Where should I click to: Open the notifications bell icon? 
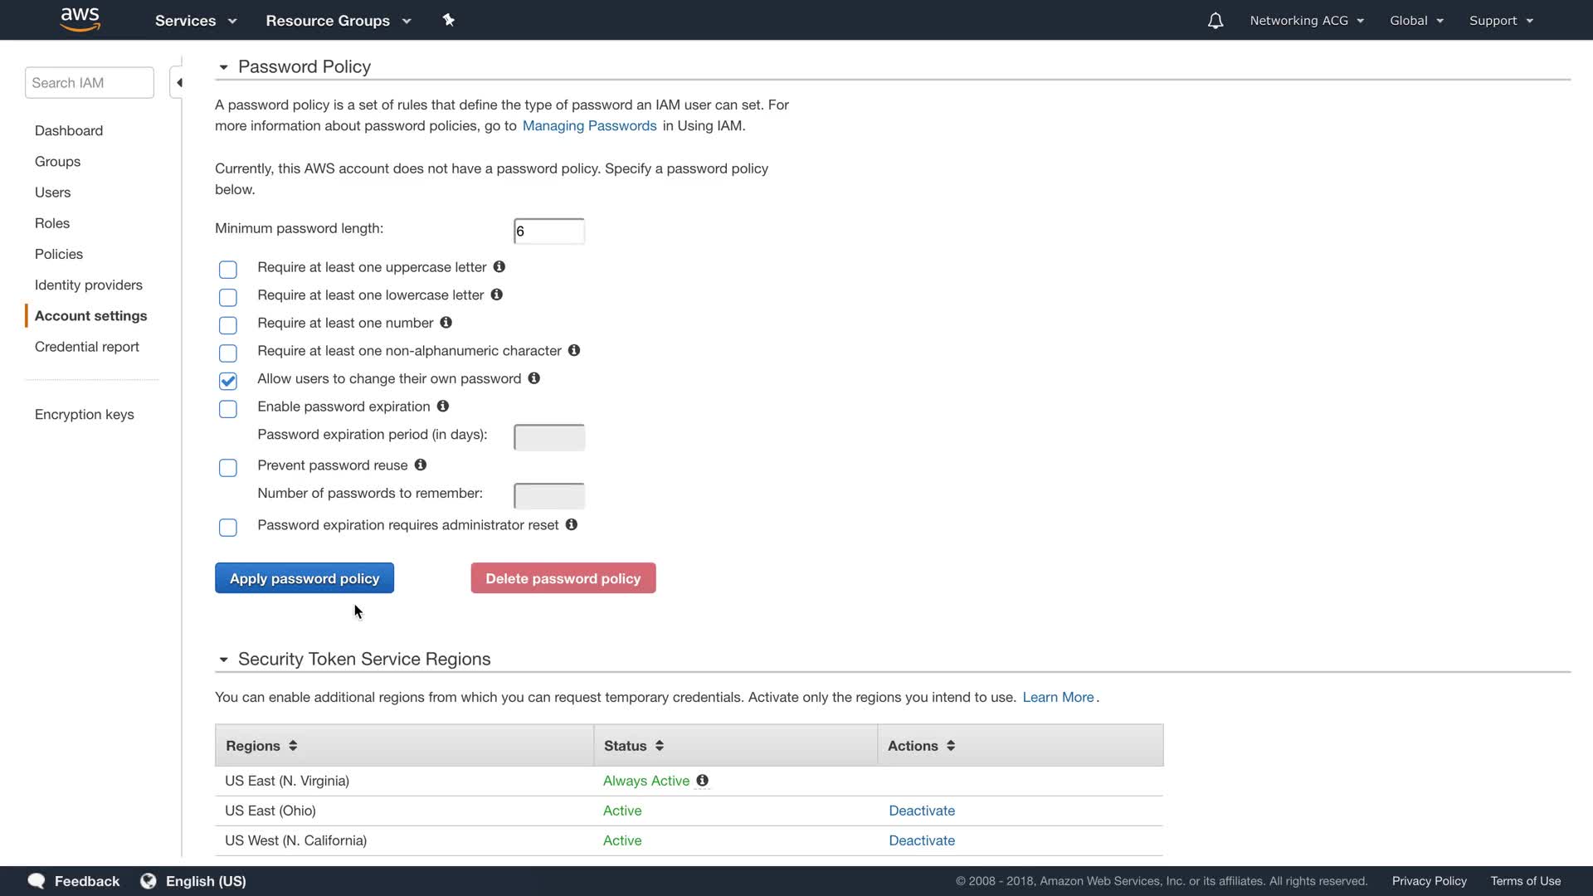1215,21
